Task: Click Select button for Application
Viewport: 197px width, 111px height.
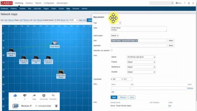Action: (171, 46)
